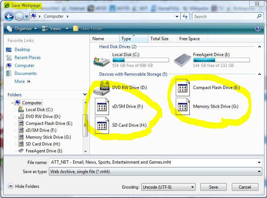Click the Local Disk (C:) usage bar

click(x=141, y=60)
